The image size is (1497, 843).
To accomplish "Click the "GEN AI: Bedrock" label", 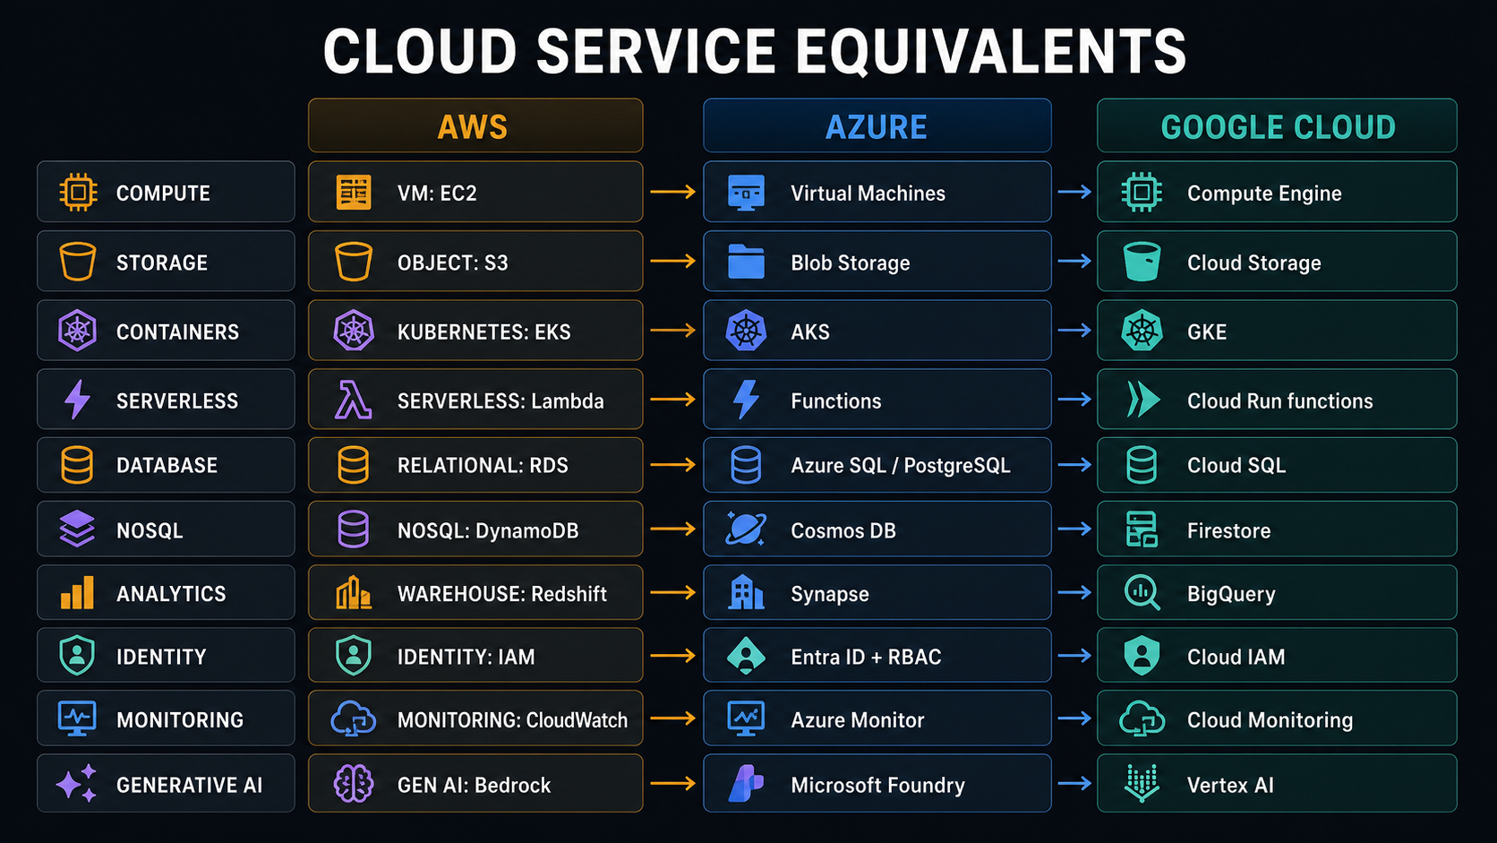I will [x=474, y=785].
